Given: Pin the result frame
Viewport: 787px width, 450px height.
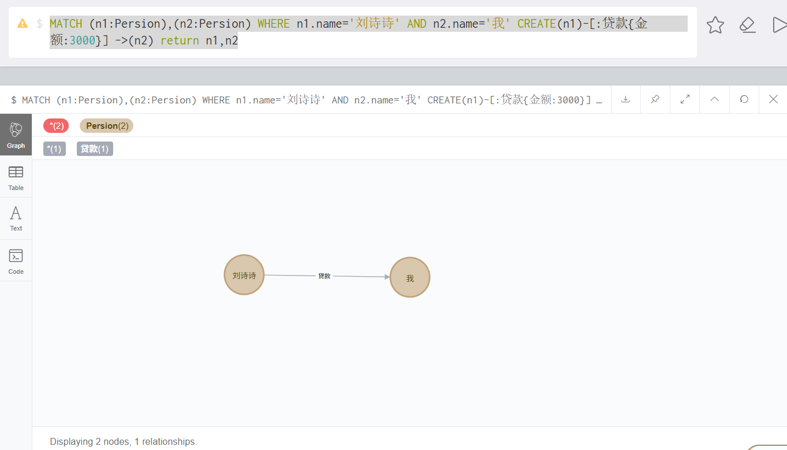Looking at the screenshot, I should click(655, 99).
